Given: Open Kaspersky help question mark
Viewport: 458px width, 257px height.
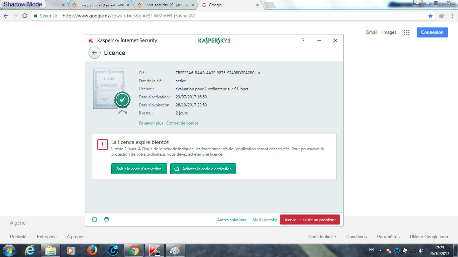Looking at the screenshot, I should [x=303, y=40].
